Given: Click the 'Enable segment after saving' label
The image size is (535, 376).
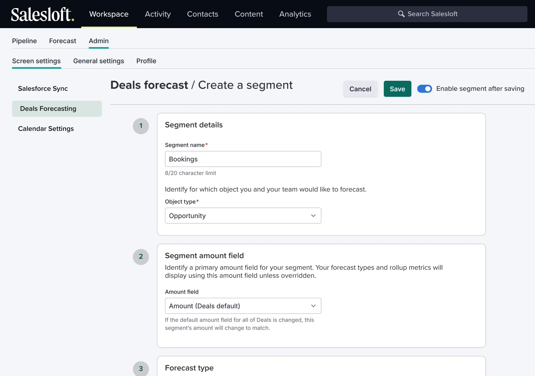Looking at the screenshot, I should pyautogui.click(x=480, y=89).
